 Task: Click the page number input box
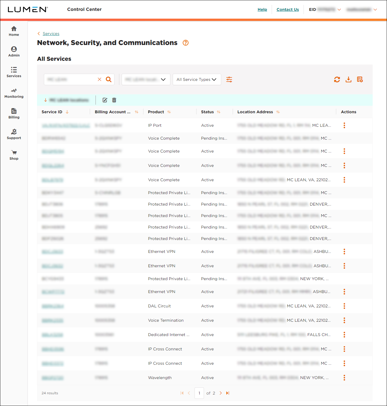[x=199, y=393]
